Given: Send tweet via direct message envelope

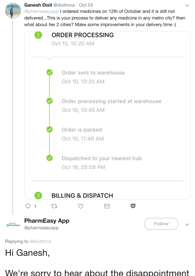Looking at the screenshot, I should point(107,206).
